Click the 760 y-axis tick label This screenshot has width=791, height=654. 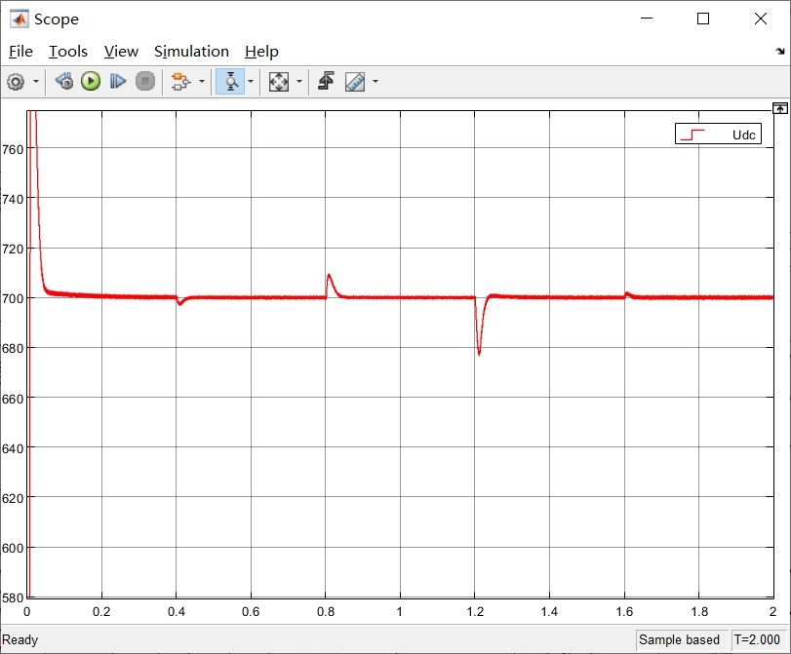13,150
